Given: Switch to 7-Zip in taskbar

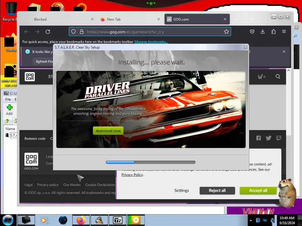Looking at the screenshot, I should 118,220.
